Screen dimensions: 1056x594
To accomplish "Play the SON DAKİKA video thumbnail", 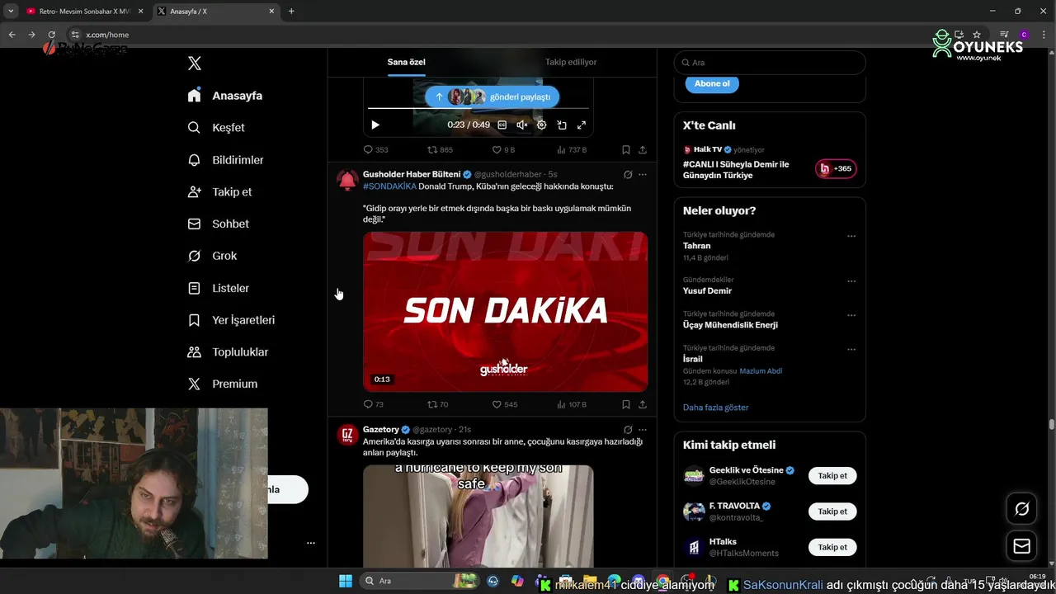I will pyautogui.click(x=505, y=311).
